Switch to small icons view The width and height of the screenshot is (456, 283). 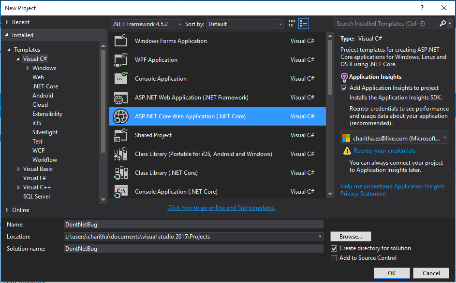292,24
